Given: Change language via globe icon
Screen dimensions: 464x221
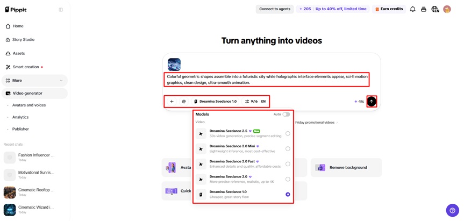Looking at the screenshot, I should (x=435, y=9).
